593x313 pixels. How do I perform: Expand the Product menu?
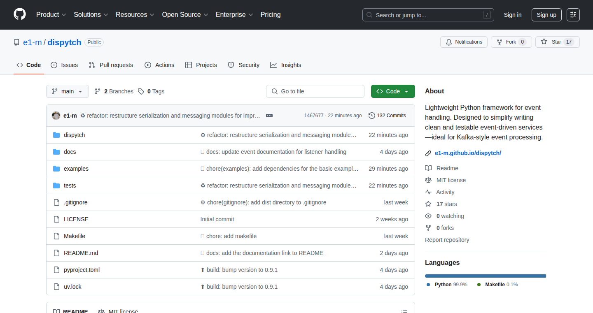pos(51,14)
